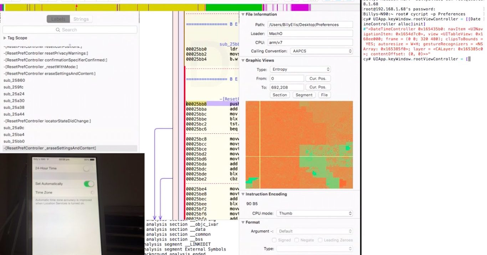This screenshot has width=487, height=255.
Task: Click the entropy map image
Action: point(299,145)
